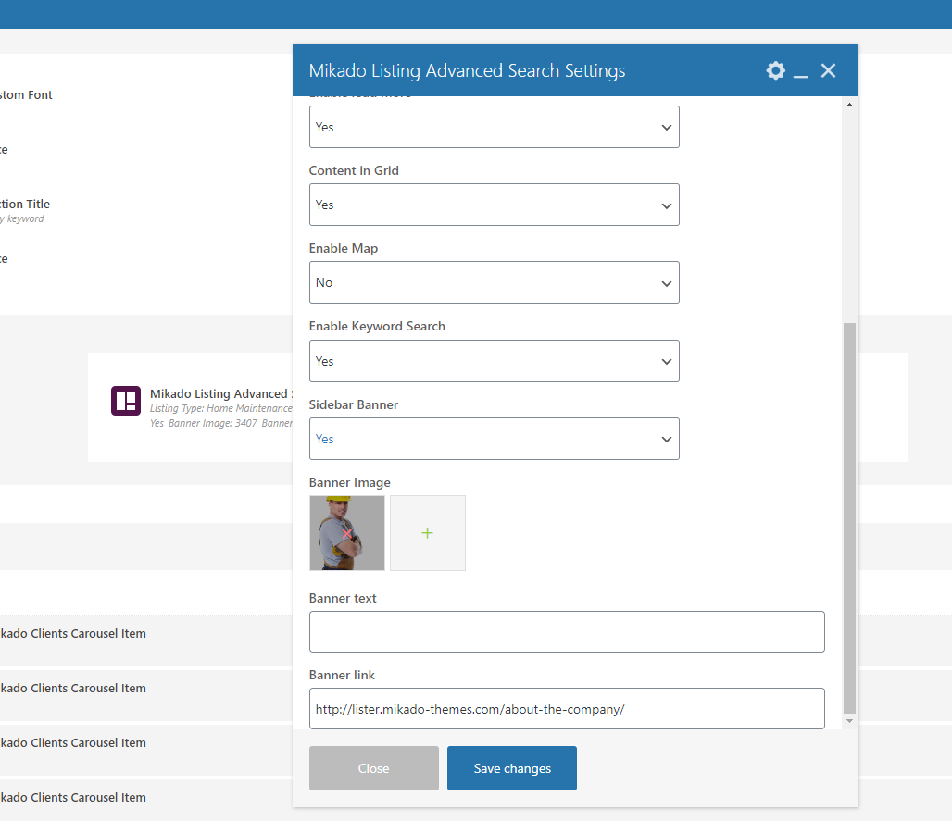This screenshot has width=952, height=821.
Task: Open the Sidebar Banner dropdown
Action: pos(495,439)
